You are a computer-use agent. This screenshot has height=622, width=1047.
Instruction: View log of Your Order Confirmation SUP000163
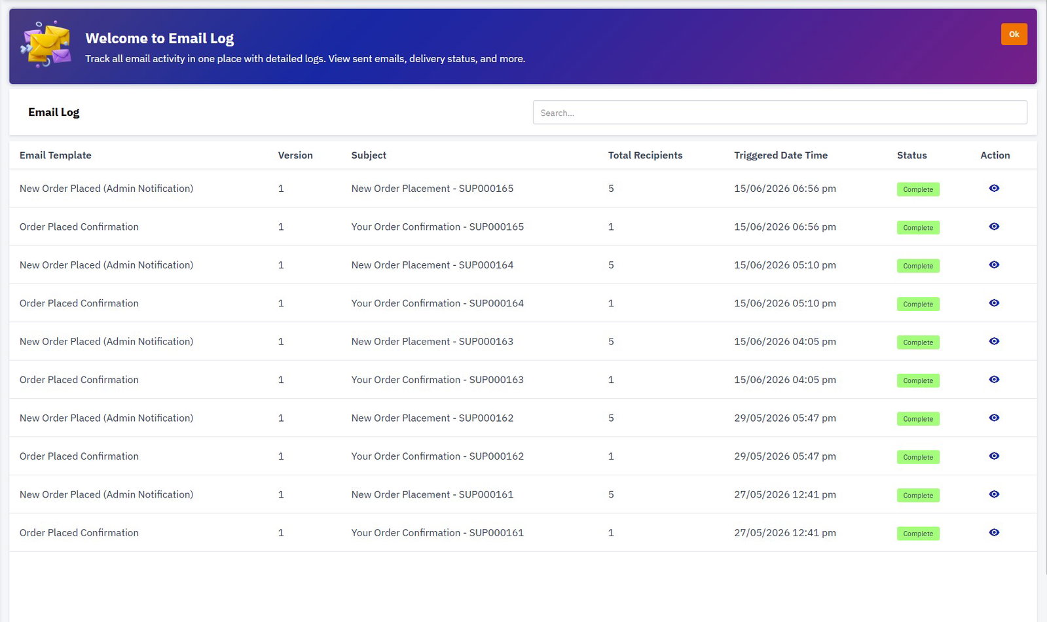(994, 380)
